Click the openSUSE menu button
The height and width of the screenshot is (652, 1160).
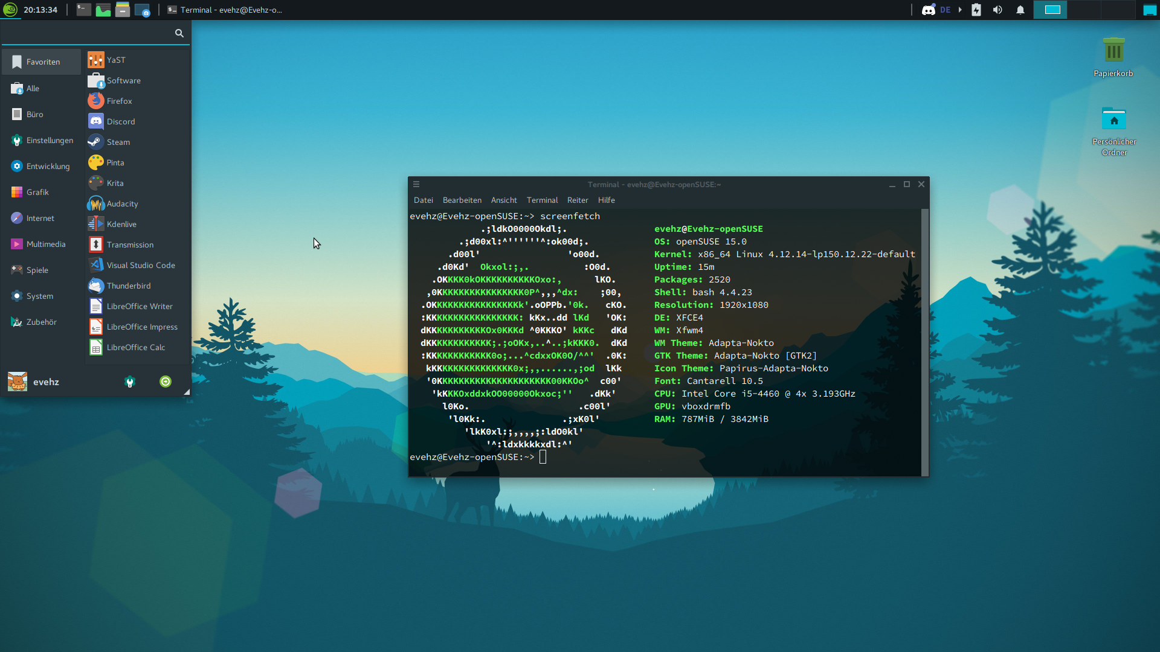(10, 10)
